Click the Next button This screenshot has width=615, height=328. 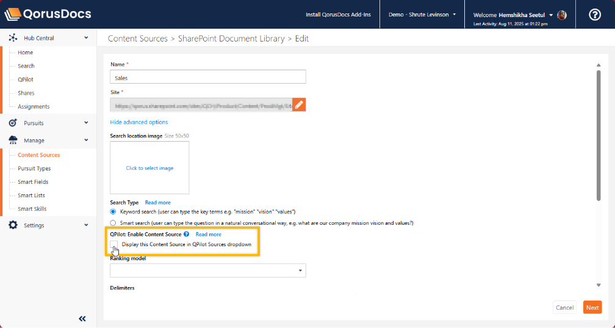[x=592, y=307]
